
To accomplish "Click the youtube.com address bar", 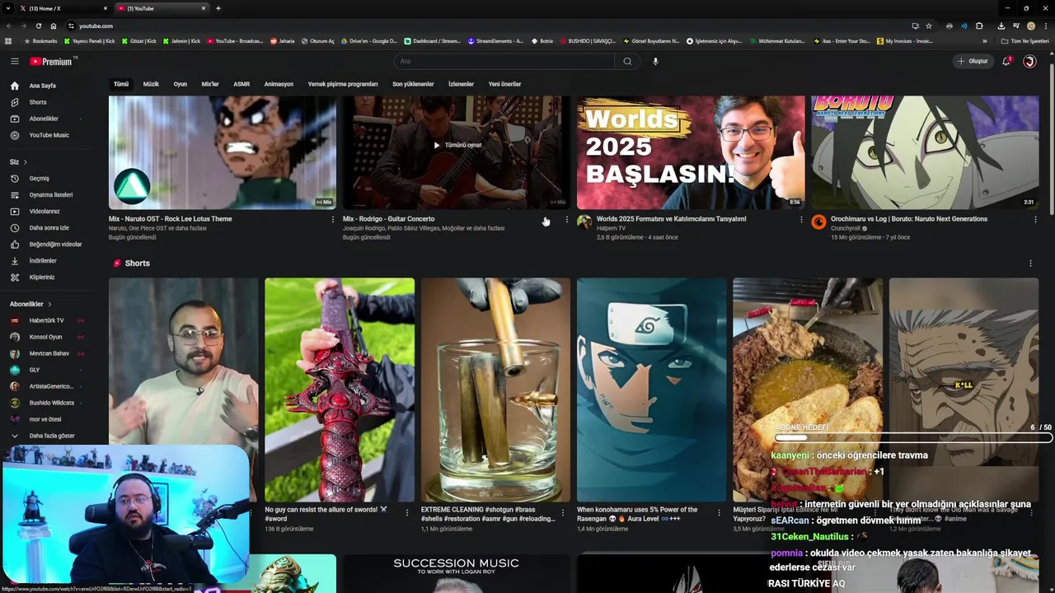I will click(486, 26).
